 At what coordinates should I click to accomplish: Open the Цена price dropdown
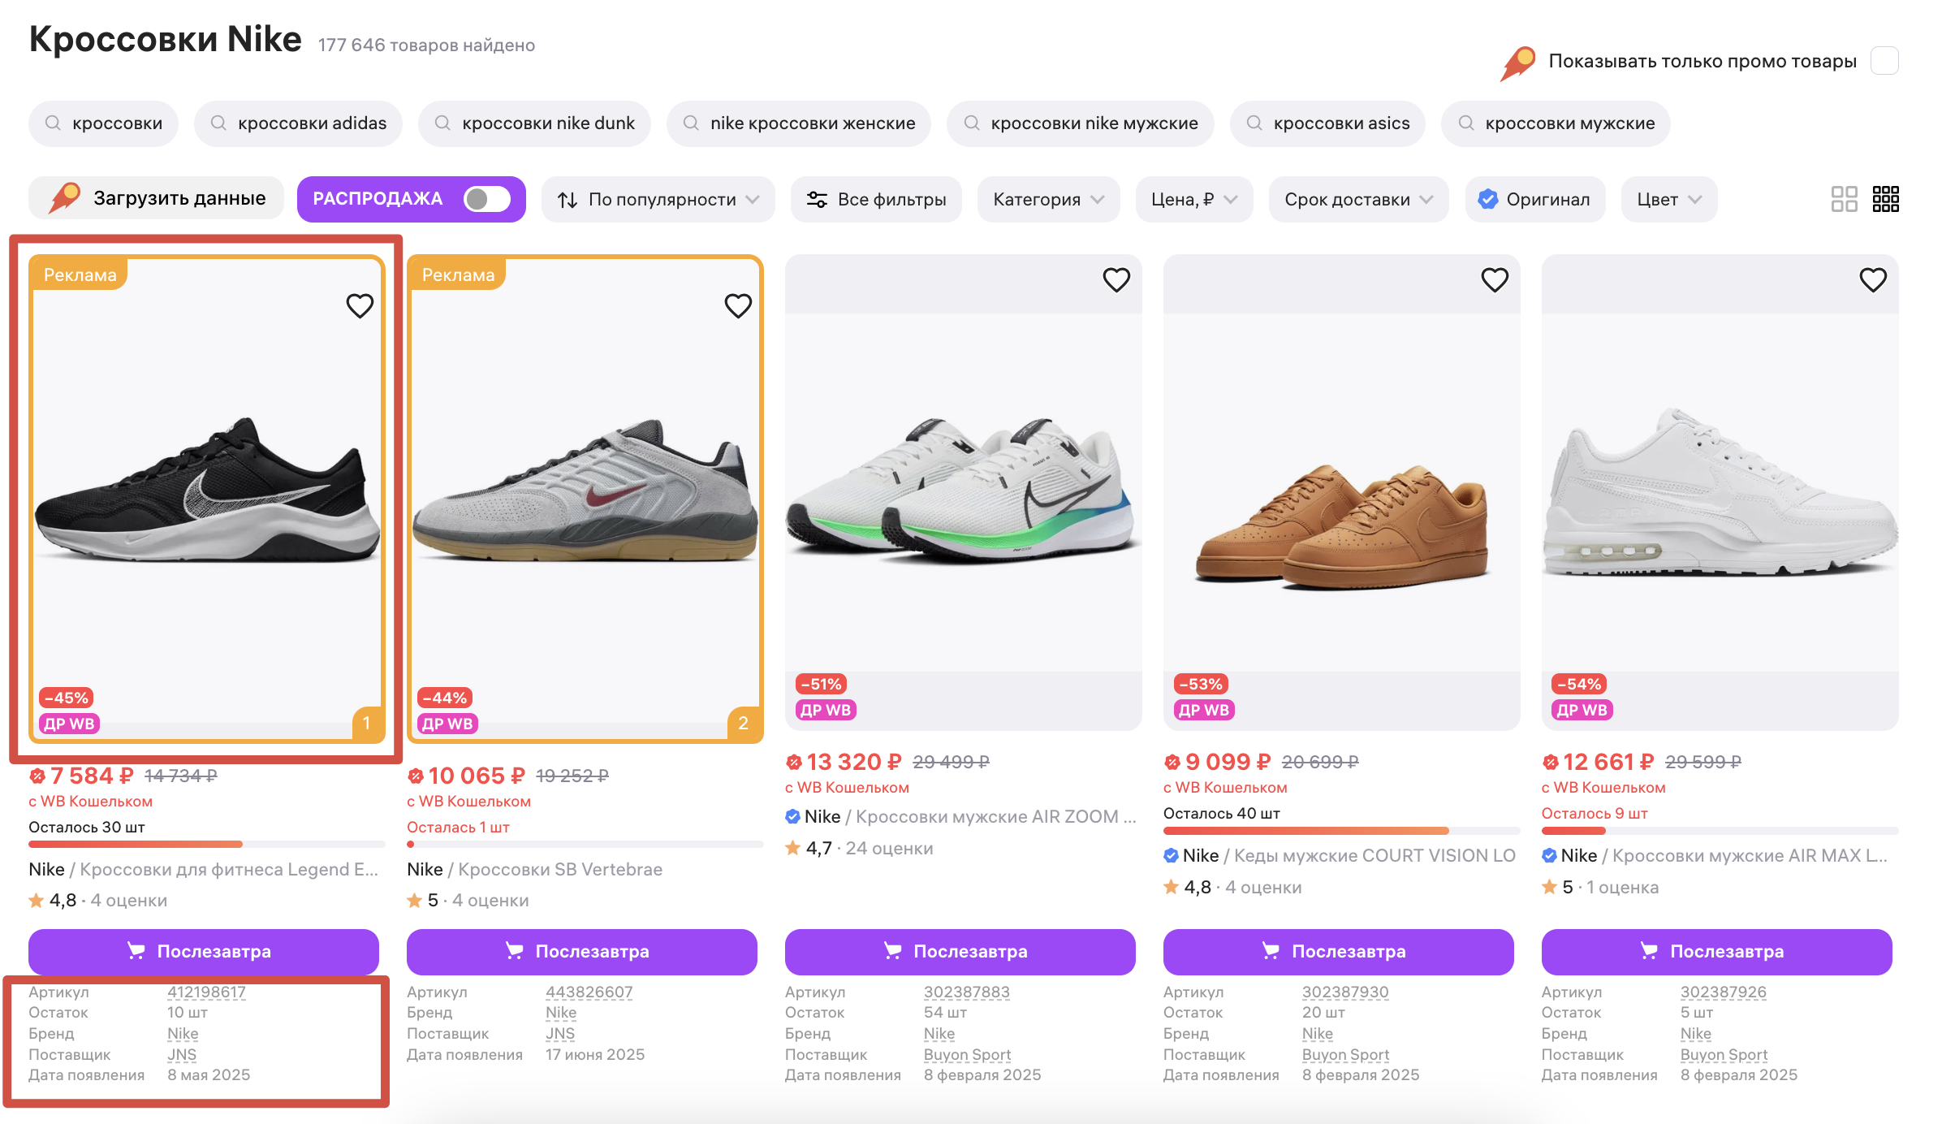(1193, 199)
